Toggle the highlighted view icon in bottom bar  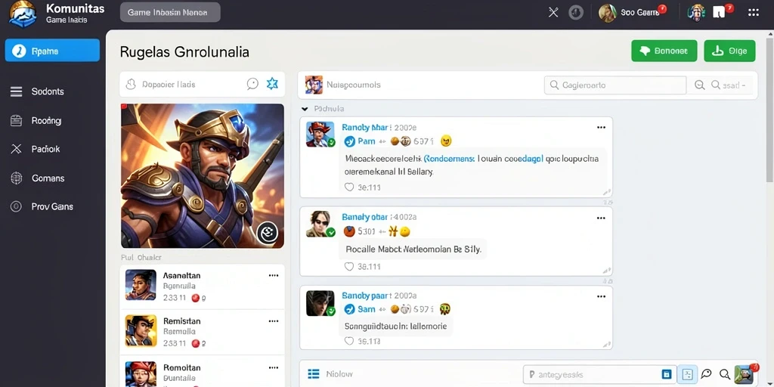coord(686,374)
